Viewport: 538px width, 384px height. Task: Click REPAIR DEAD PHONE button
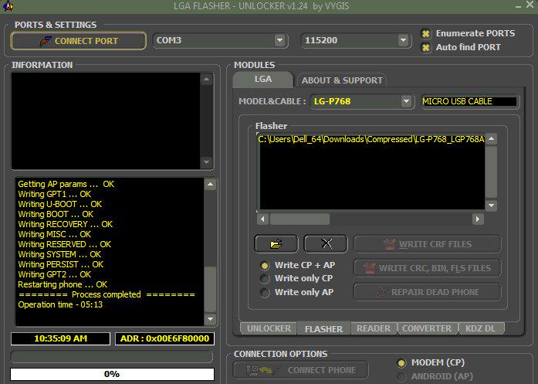pyautogui.click(x=427, y=292)
